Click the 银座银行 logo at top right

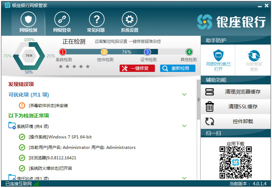pyautogui.click(x=232, y=22)
